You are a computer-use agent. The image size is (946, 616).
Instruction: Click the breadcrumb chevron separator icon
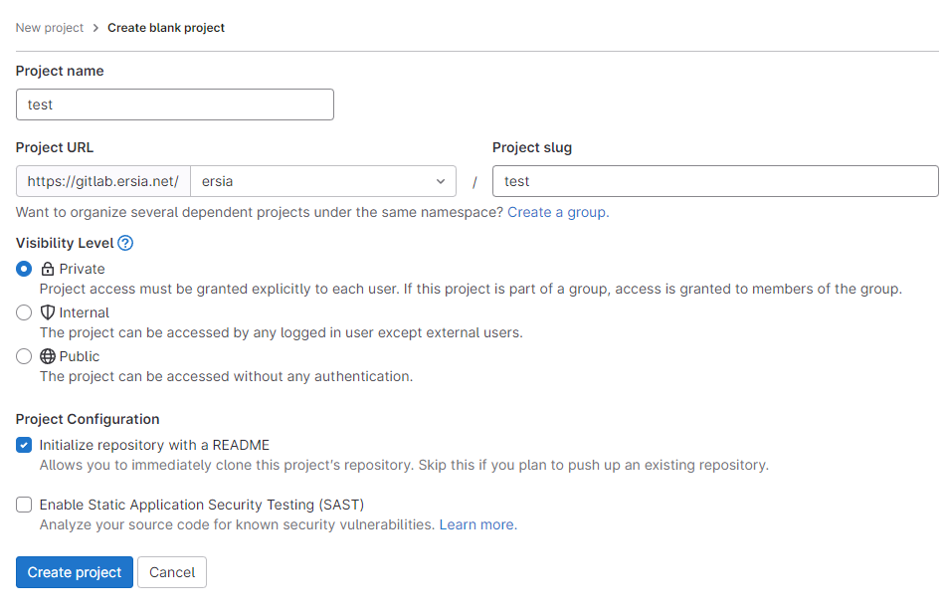pos(95,28)
